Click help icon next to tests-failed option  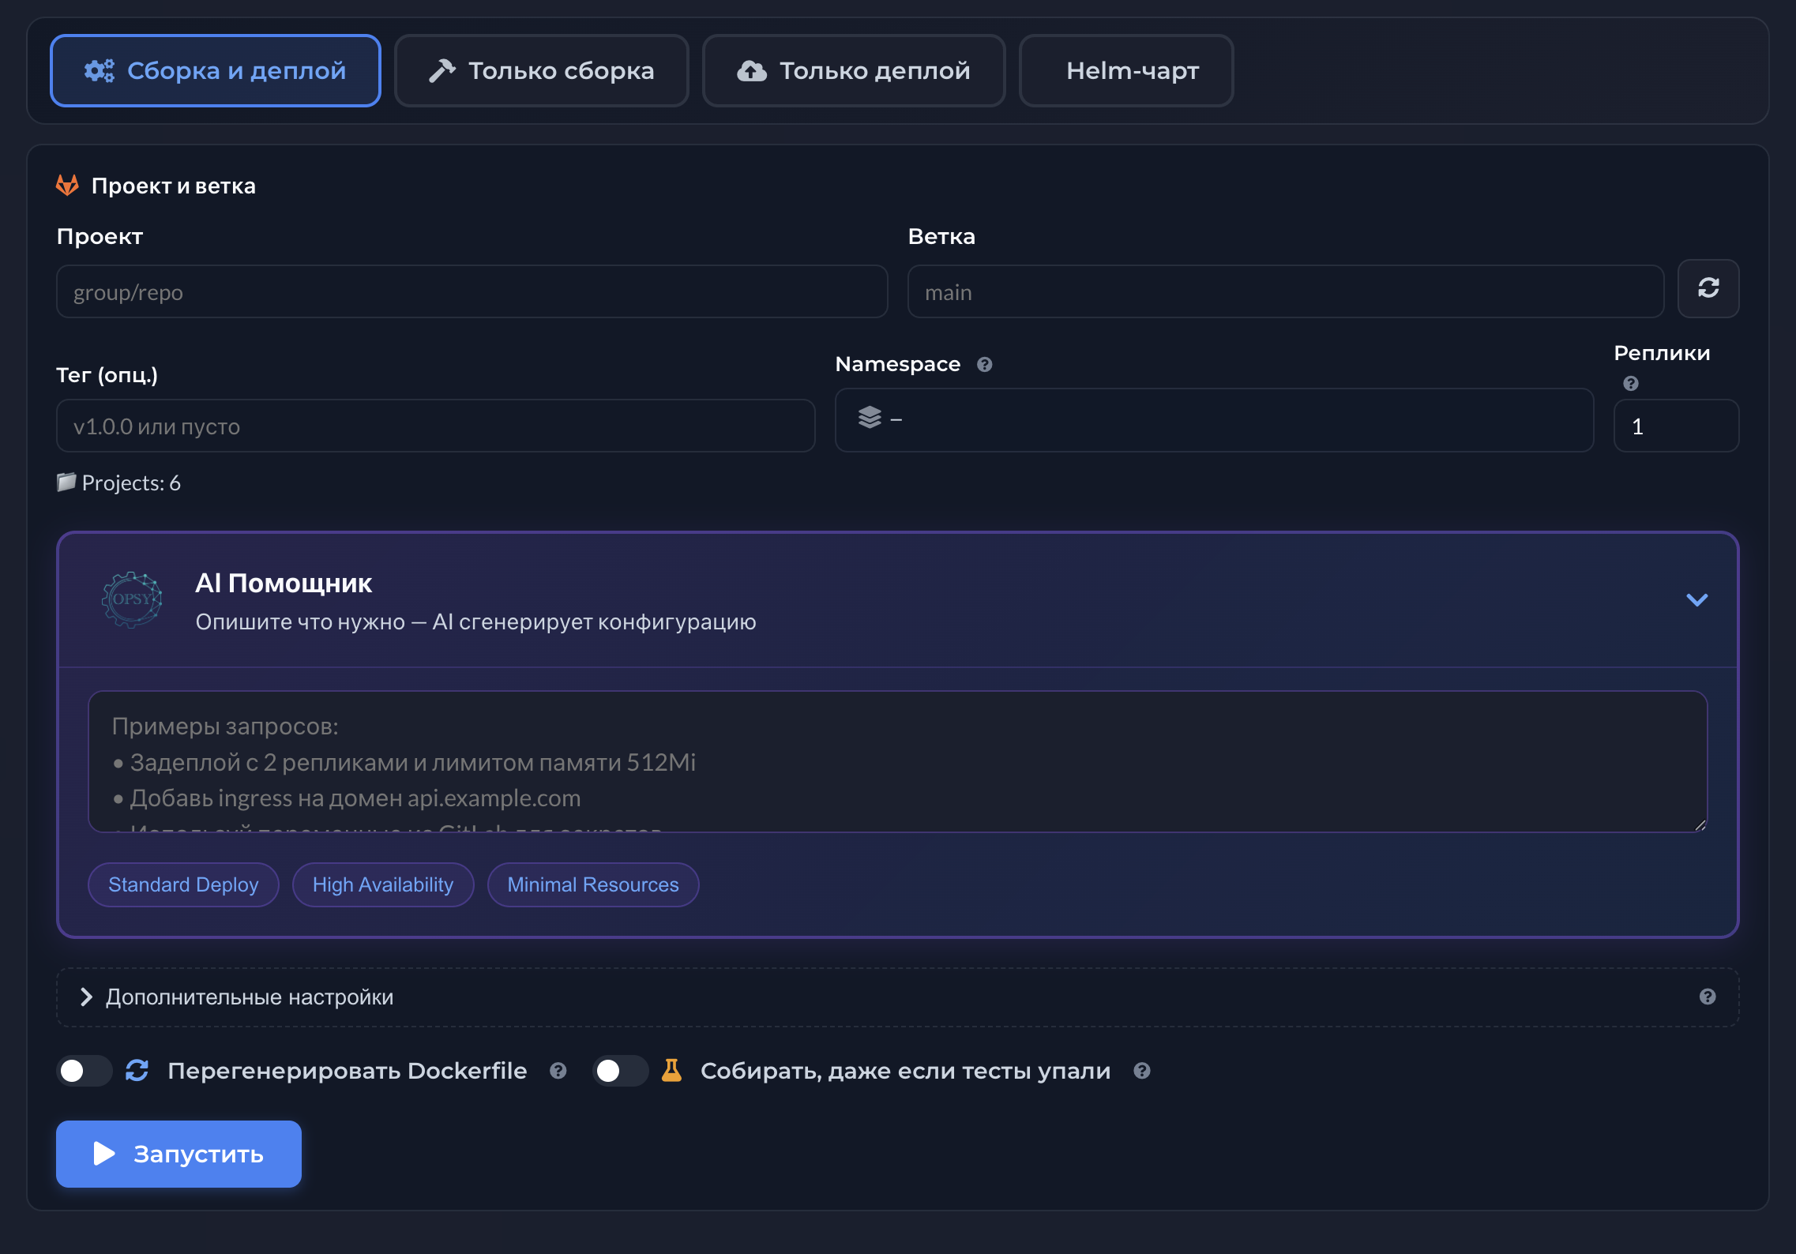[1141, 1071]
